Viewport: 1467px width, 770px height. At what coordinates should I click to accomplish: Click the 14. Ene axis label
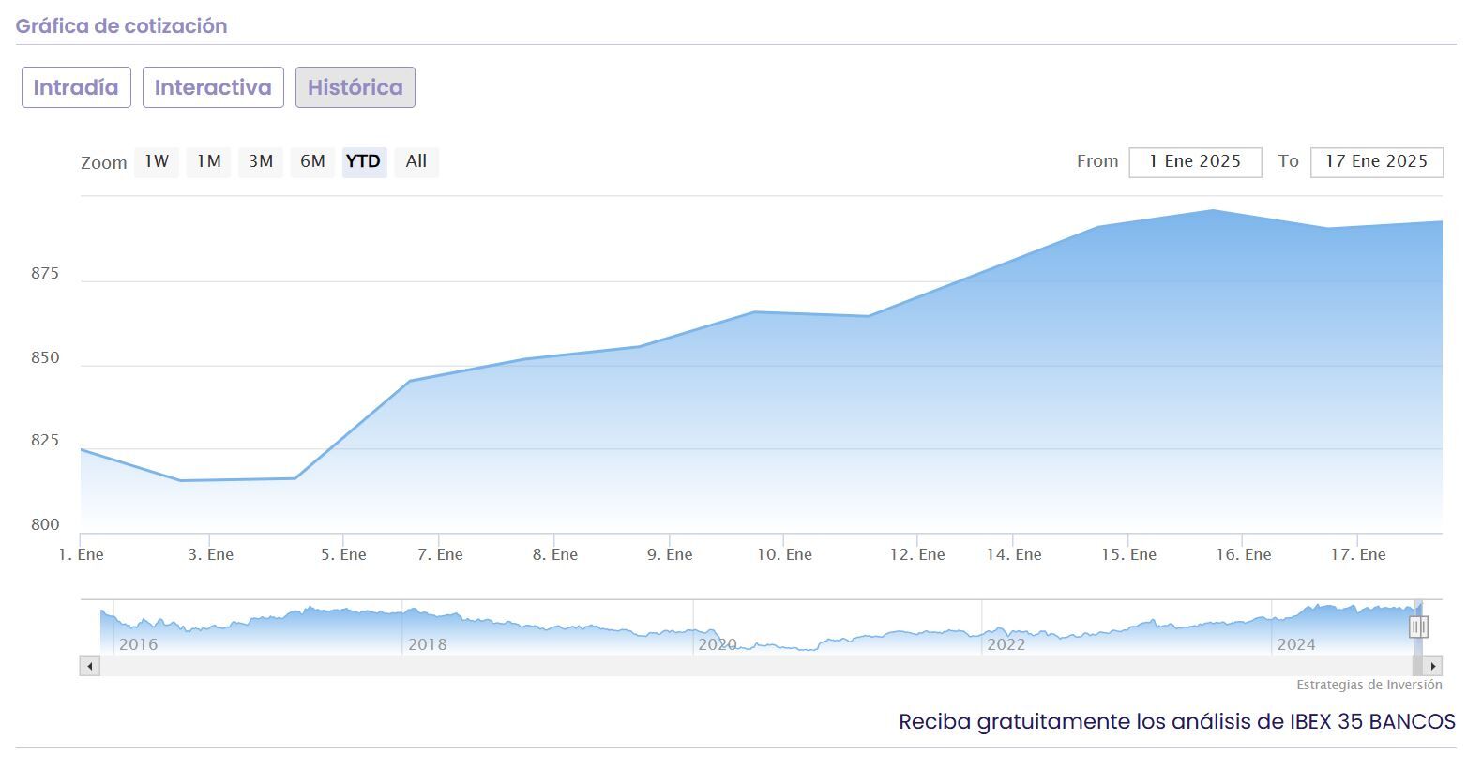[x=1014, y=554]
